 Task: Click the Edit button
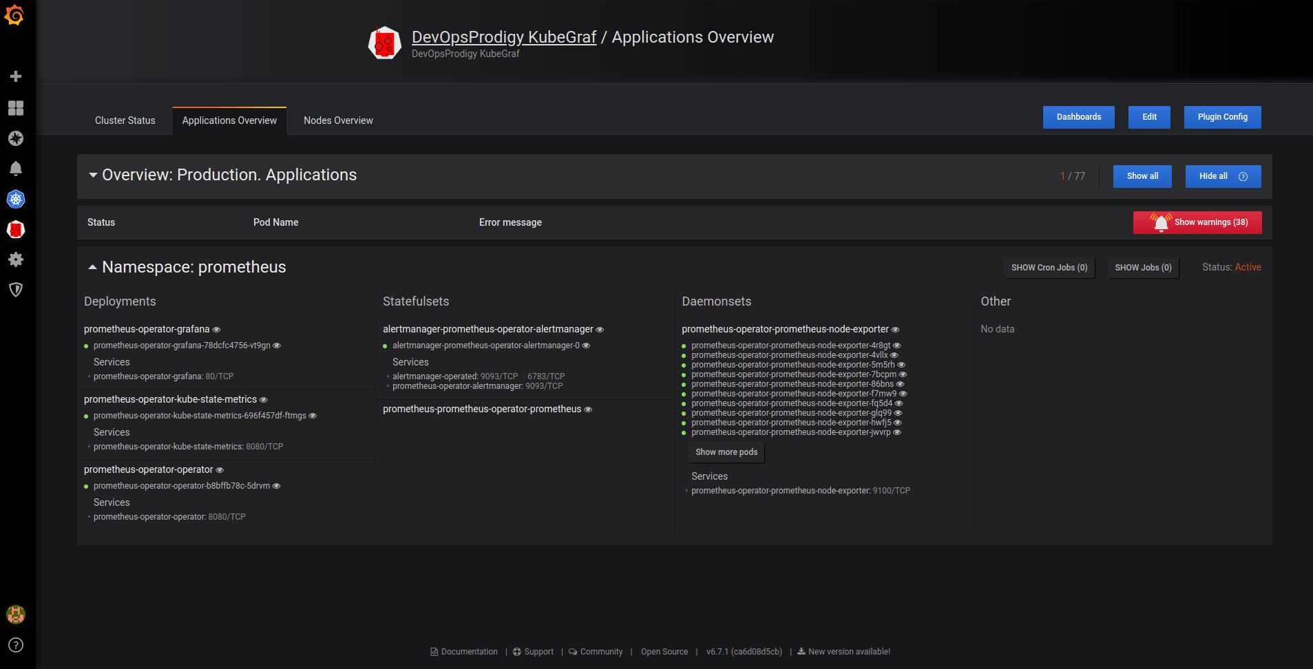tap(1150, 117)
